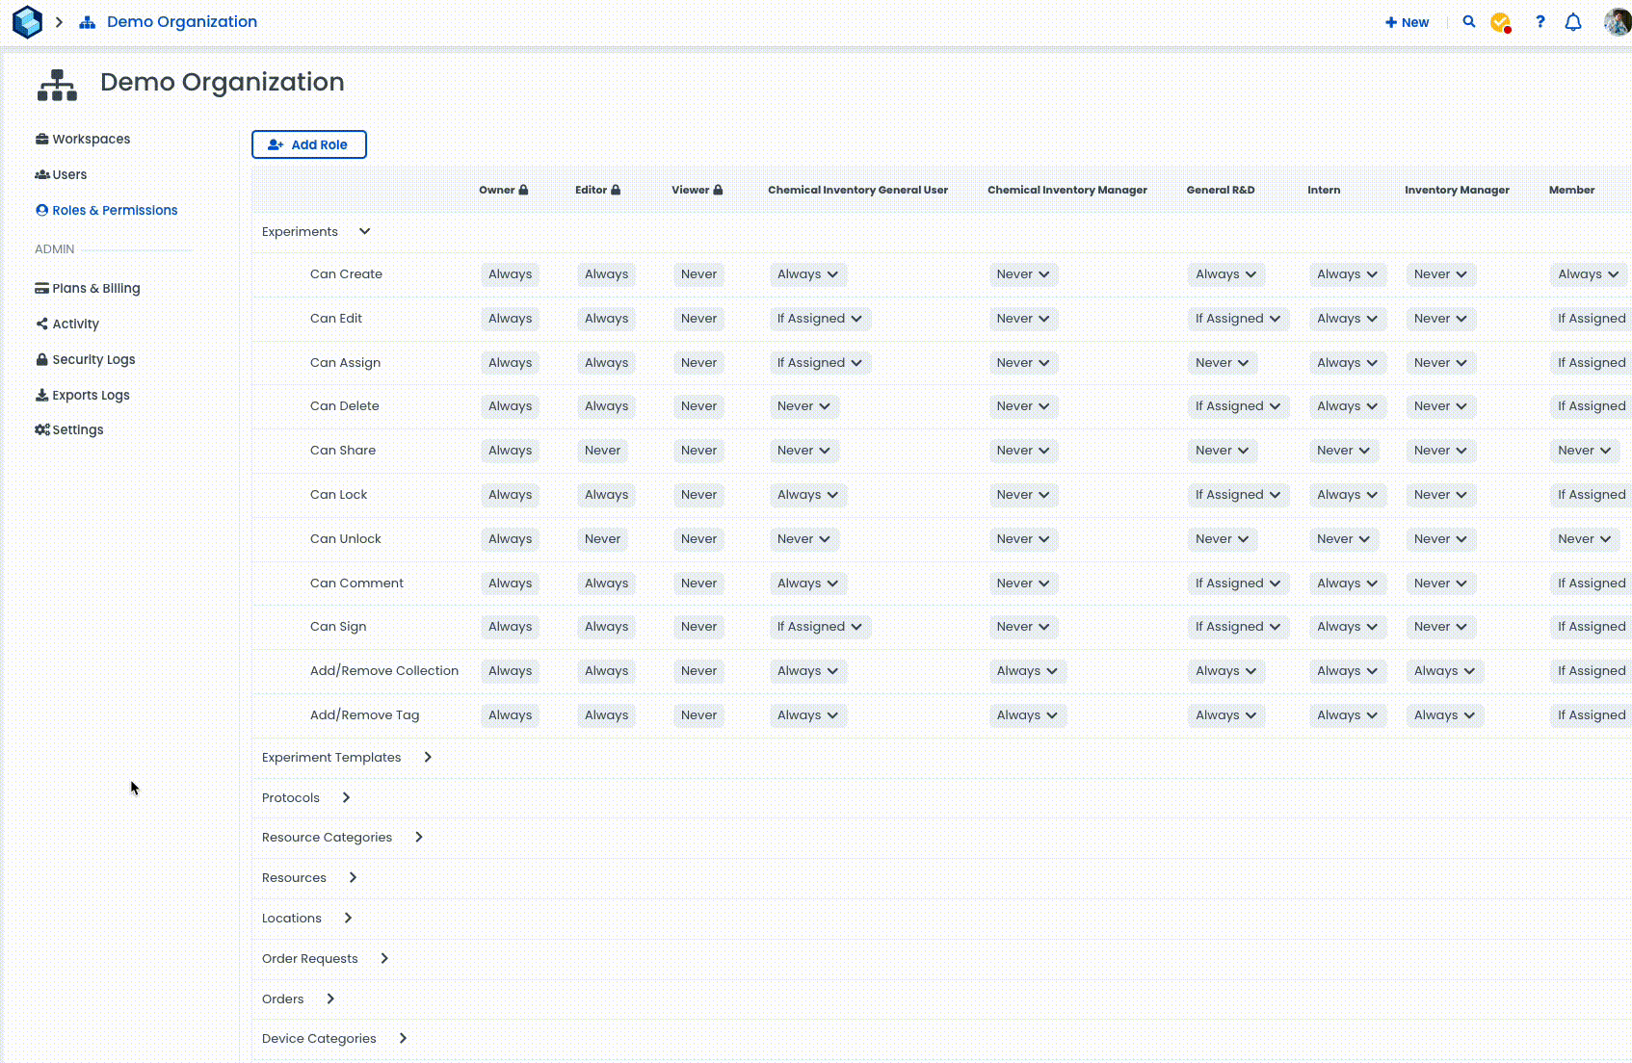Expand the Resources section
Screen dimensions: 1632x1063
[353, 877]
